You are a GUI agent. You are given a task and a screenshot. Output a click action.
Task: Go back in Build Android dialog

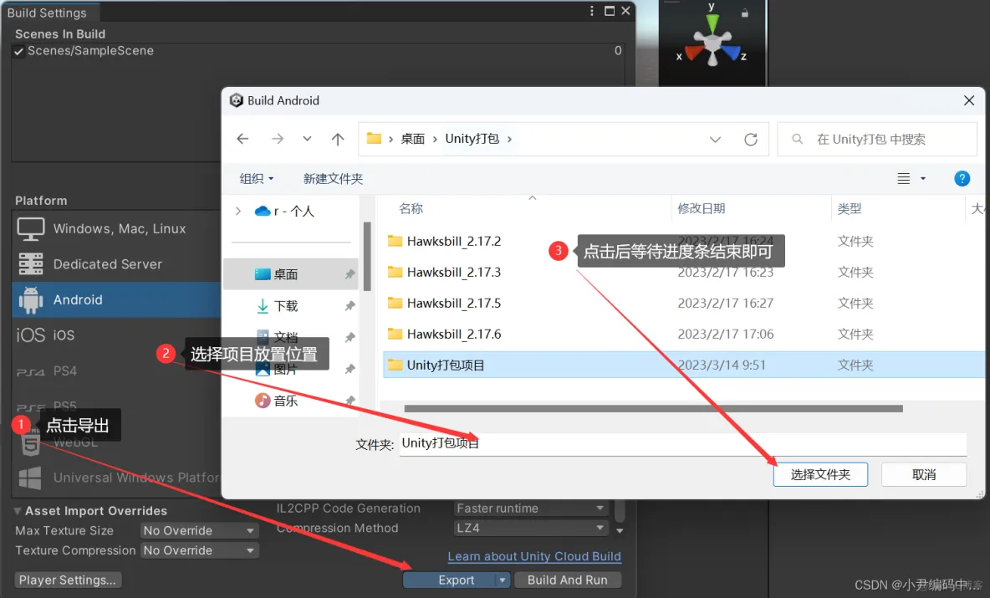tap(242, 139)
